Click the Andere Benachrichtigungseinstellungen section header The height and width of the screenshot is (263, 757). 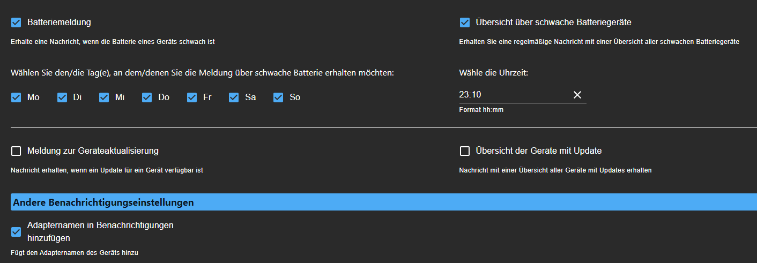pos(103,202)
